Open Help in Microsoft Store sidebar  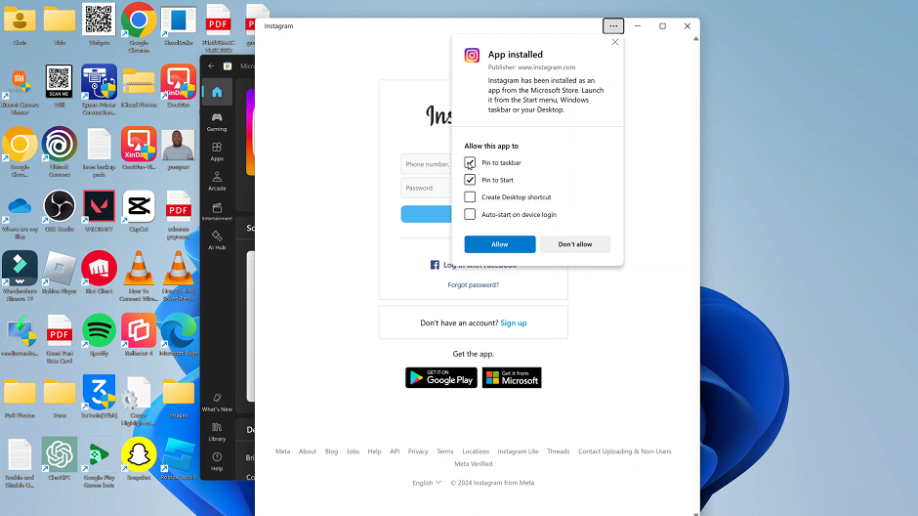(217, 461)
